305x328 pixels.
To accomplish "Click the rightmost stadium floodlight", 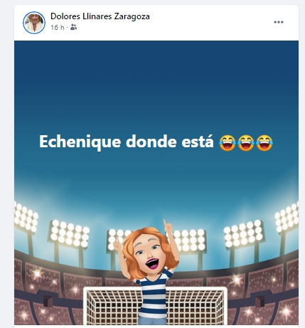I will 287,218.
